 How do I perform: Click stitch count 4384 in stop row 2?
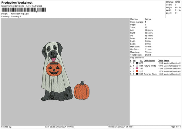tap(140, 66)
